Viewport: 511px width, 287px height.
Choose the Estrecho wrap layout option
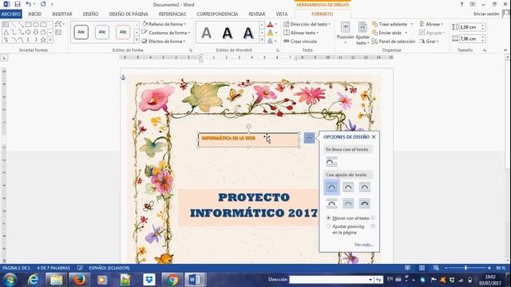pos(348,187)
